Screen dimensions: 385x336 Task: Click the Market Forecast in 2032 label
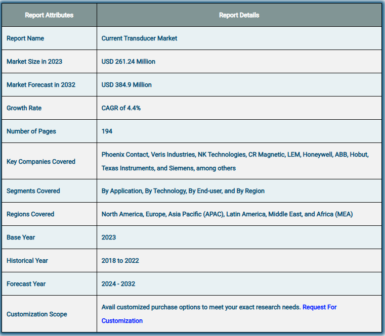click(41, 85)
